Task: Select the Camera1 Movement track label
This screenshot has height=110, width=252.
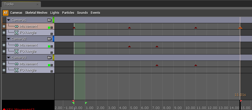Action: 29,26
